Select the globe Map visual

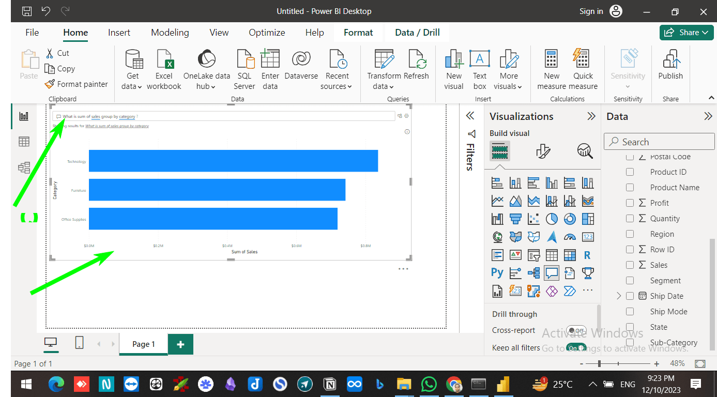[x=497, y=237]
